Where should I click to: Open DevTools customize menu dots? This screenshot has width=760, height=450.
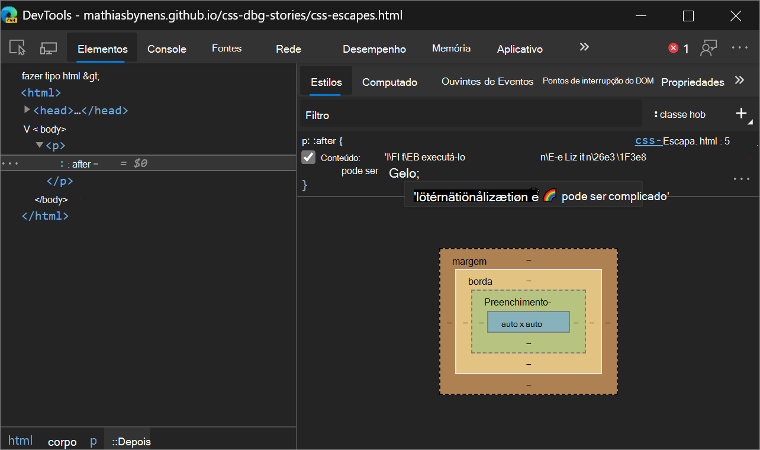pos(740,48)
